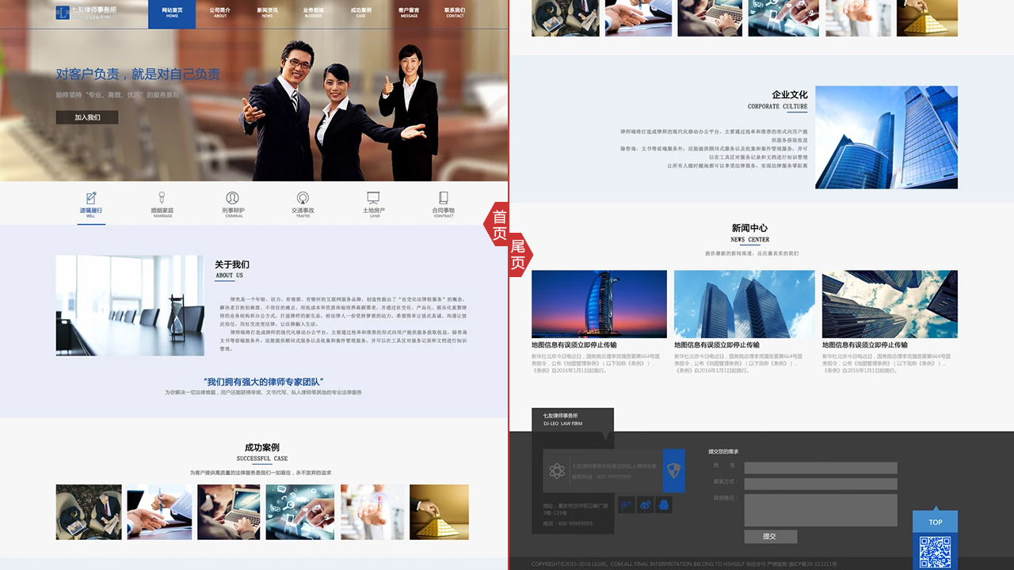Image resolution: width=1014 pixels, height=570 pixels.
Task: Click the blue shield icon in footer
Action: [673, 470]
